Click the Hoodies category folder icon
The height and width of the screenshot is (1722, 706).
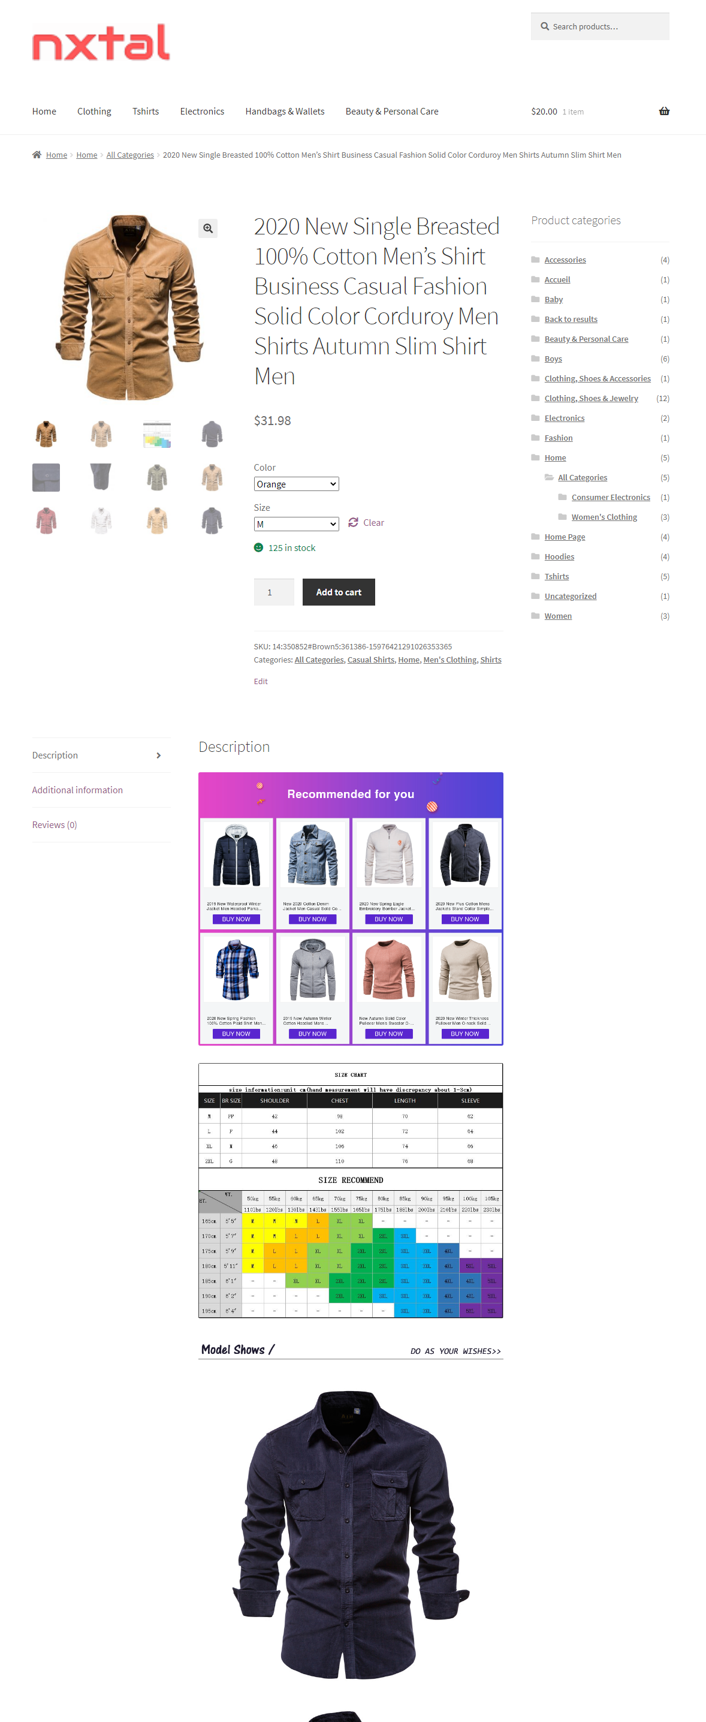pyautogui.click(x=535, y=556)
